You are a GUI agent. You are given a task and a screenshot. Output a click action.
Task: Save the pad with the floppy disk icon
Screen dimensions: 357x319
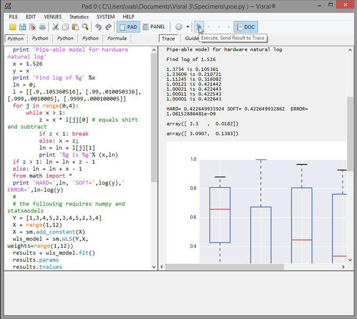[22, 27]
